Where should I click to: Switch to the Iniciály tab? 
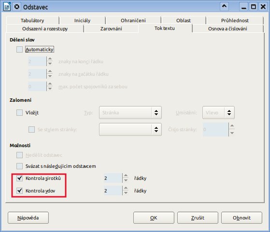(82, 20)
